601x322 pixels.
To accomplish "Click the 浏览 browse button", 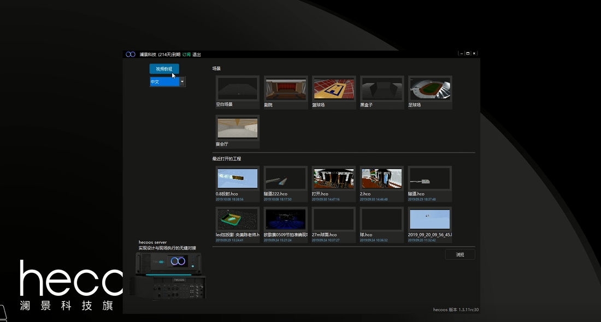I will [460, 255].
